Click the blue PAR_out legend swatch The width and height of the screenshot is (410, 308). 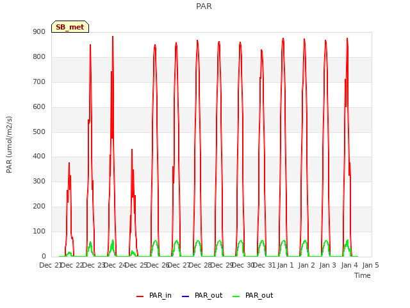tap(185, 296)
